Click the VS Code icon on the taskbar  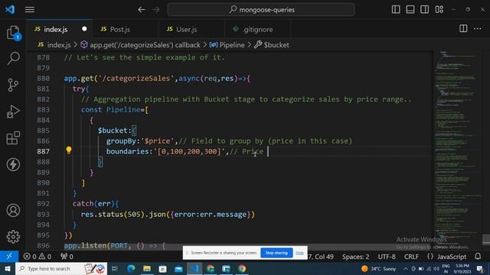(x=194, y=268)
